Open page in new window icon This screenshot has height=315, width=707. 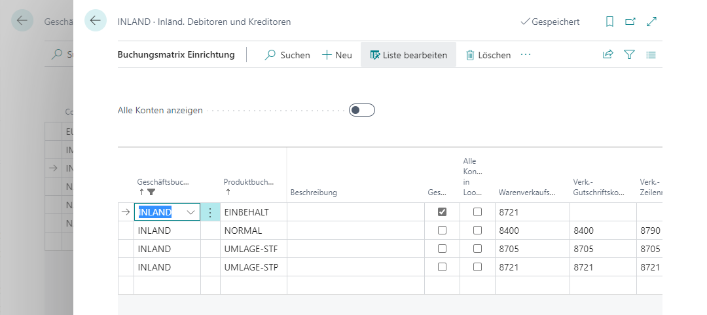pyautogui.click(x=630, y=22)
